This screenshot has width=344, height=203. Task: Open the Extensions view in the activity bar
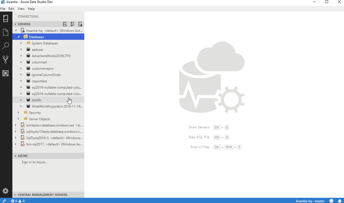tap(5, 73)
